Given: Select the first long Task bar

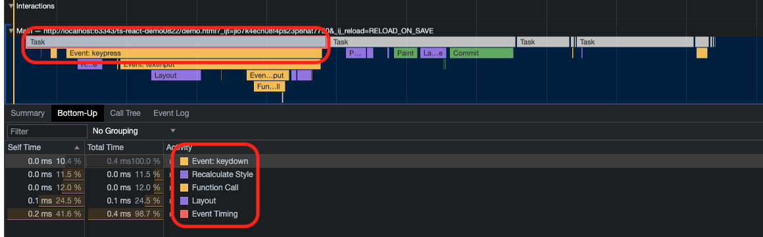Looking at the screenshot, I should 176,42.
